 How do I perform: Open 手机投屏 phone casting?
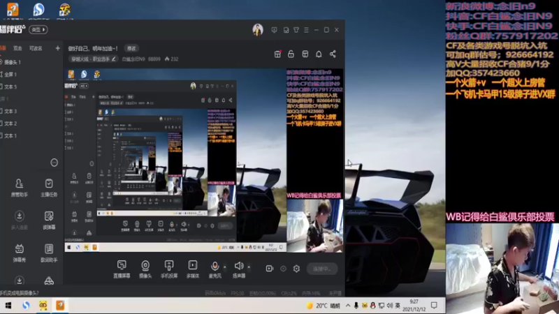(169, 269)
